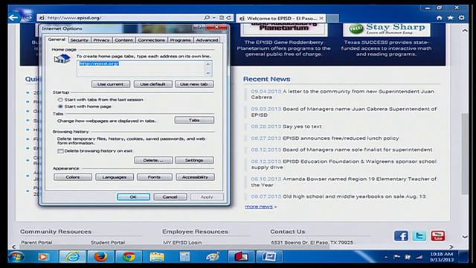Screen dimensions: 476x268
Task: Click the page scroll down arrow
Action: [465, 237]
